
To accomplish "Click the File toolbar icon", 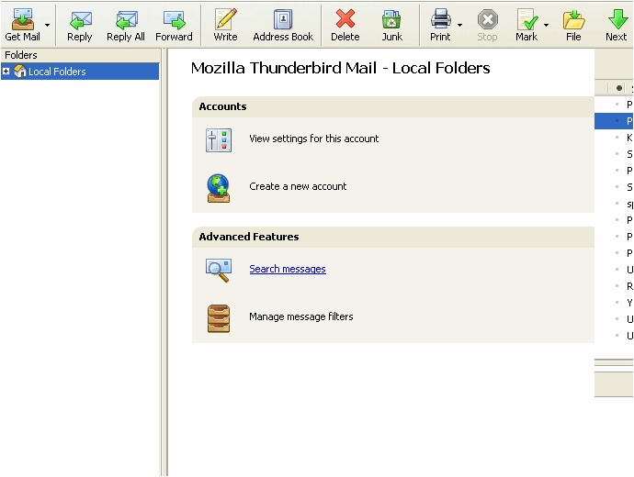I will point(573,20).
